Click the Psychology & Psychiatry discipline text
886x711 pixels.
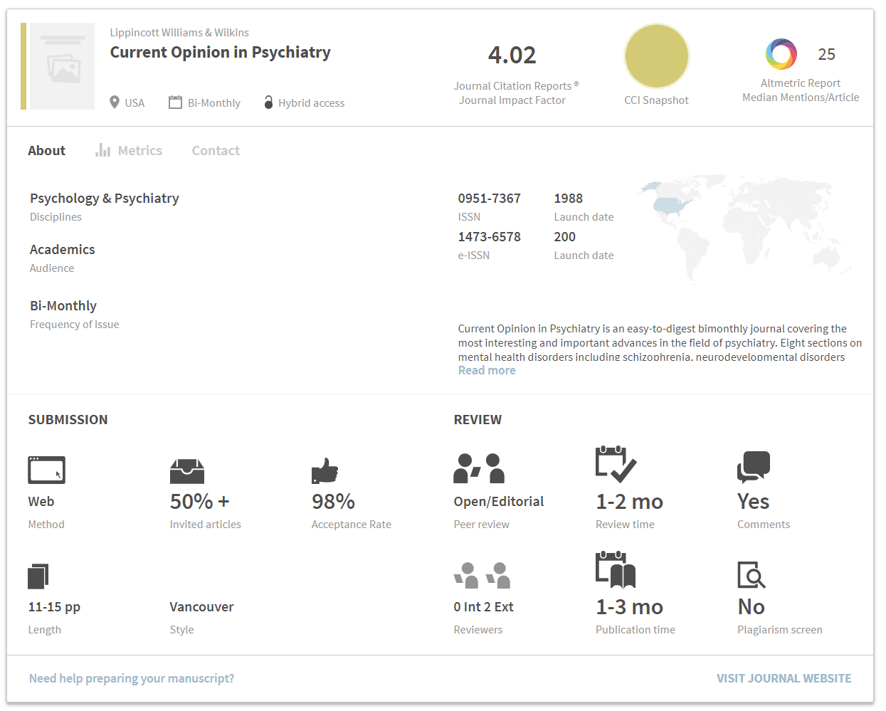pyautogui.click(x=105, y=198)
